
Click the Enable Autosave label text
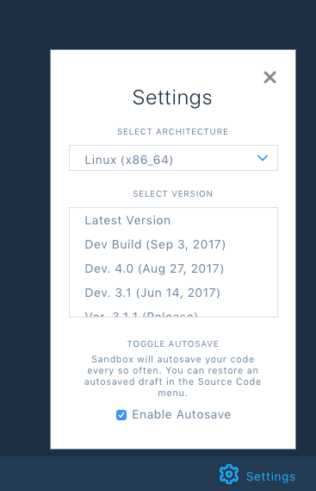182,414
